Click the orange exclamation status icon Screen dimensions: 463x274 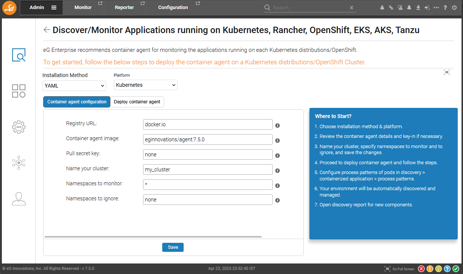pos(430,269)
